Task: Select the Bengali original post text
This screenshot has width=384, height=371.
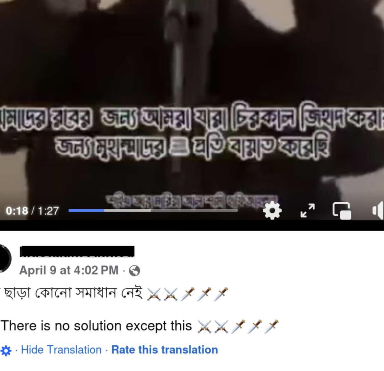Action: point(72,293)
